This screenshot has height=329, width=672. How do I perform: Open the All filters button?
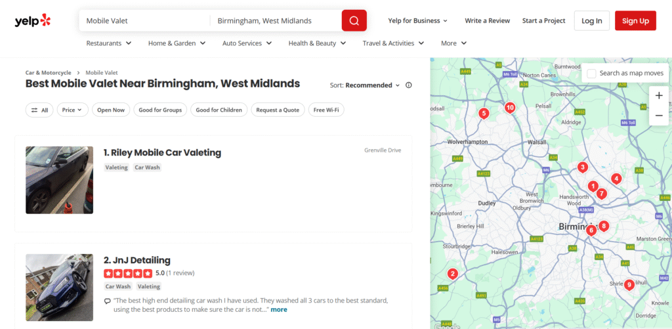[39, 110]
